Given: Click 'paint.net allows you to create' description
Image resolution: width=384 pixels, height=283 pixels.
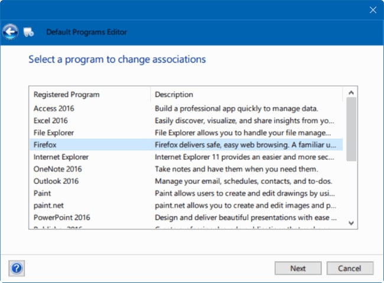Looking at the screenshot, I should [245, 205].
